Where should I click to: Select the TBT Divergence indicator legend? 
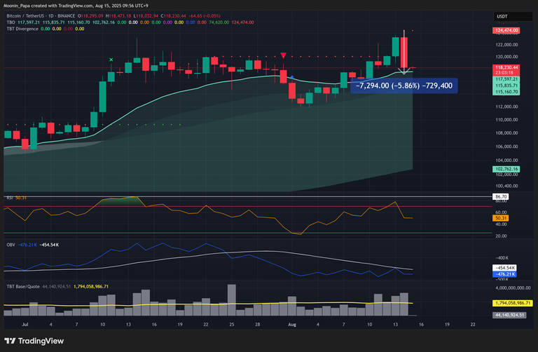(x=22, y=29)
